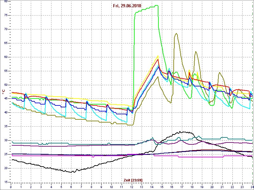Click hour 3 on the time axis

tap(41, 187)
